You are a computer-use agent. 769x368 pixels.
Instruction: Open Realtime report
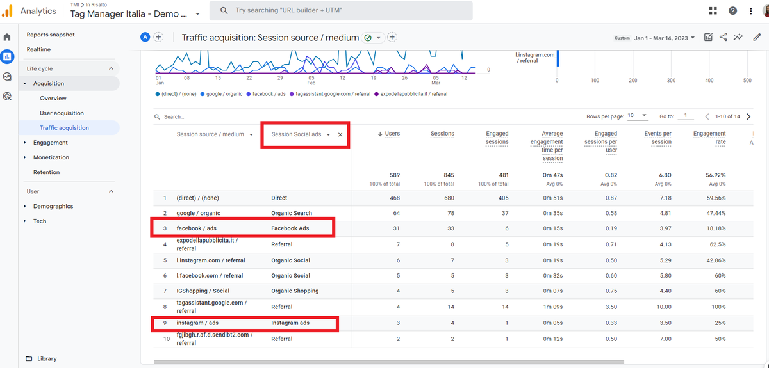[38, 49]
